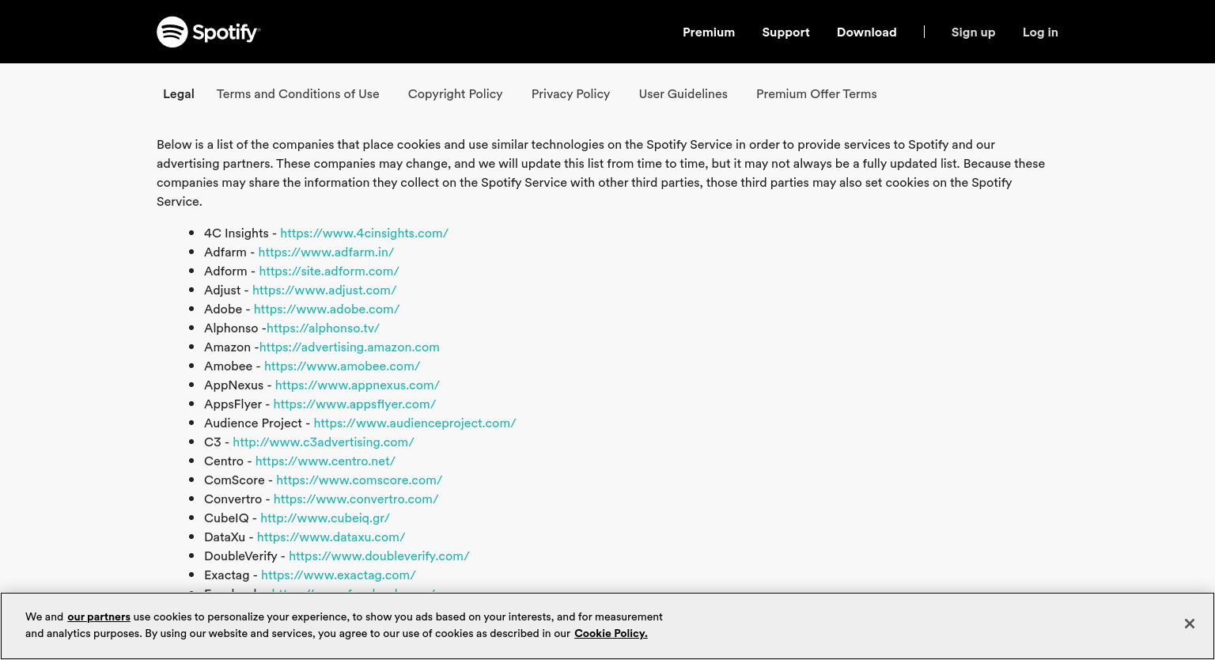
Task: Click the Log in link
Action: coord(1040,32)
